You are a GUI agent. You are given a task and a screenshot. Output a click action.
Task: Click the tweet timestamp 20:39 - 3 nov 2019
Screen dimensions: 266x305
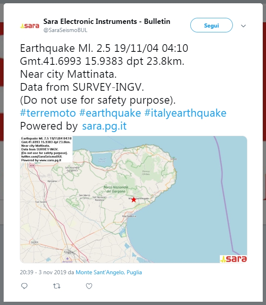[43, 272]
